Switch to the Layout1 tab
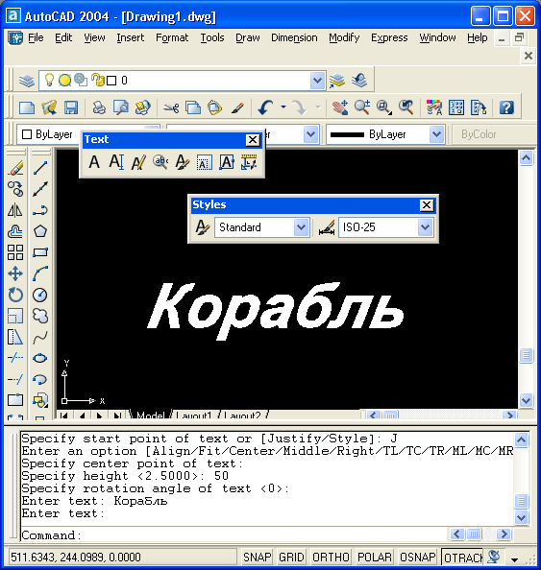 click(x=194, y=416)
